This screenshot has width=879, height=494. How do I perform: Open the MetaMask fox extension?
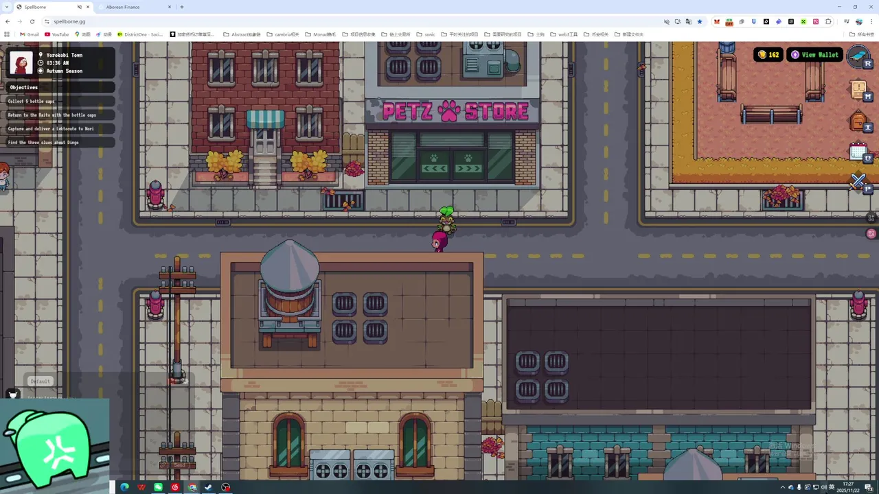717,21
